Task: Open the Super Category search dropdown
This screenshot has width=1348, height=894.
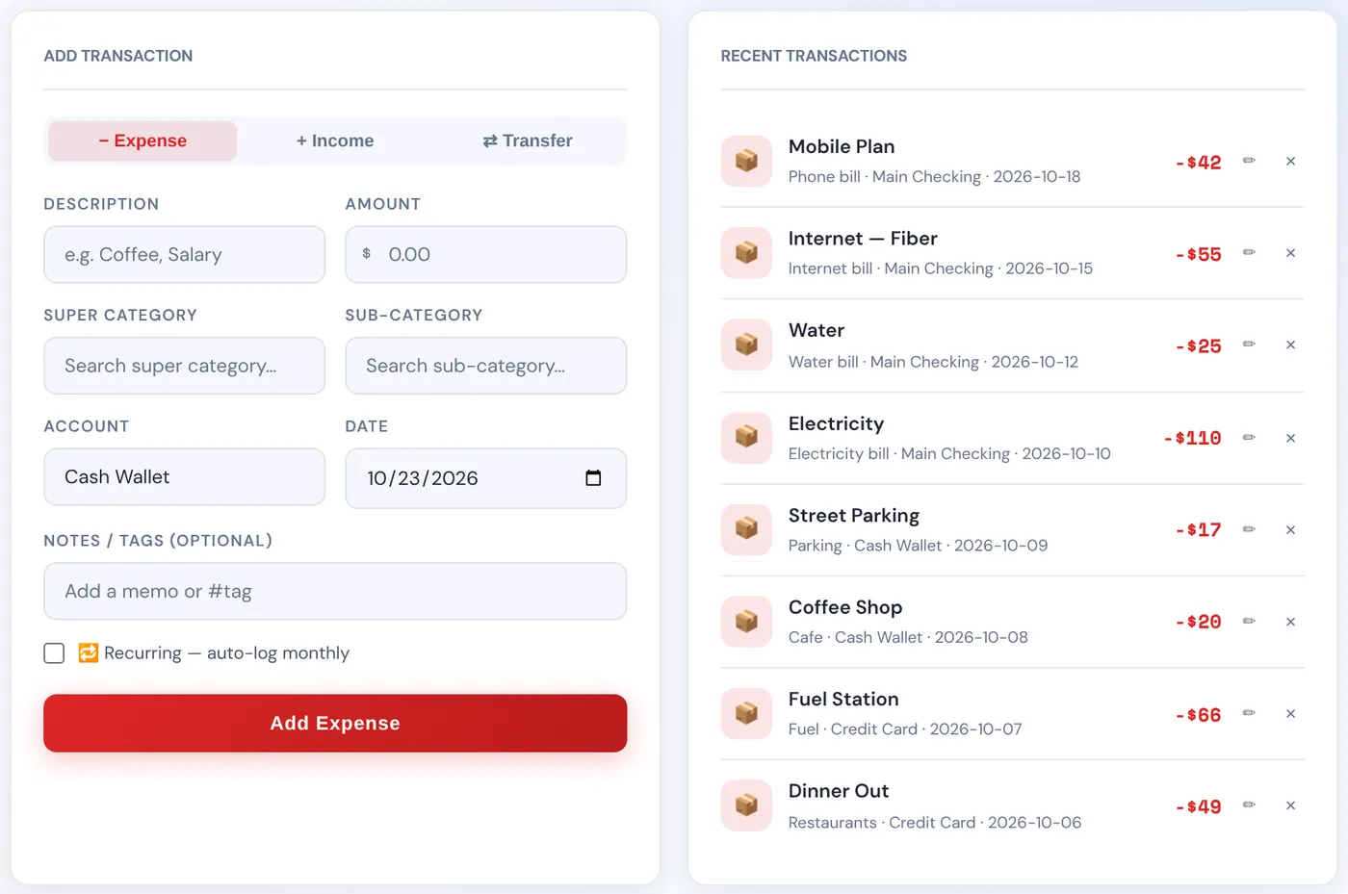Action: (x=184, y=366)
